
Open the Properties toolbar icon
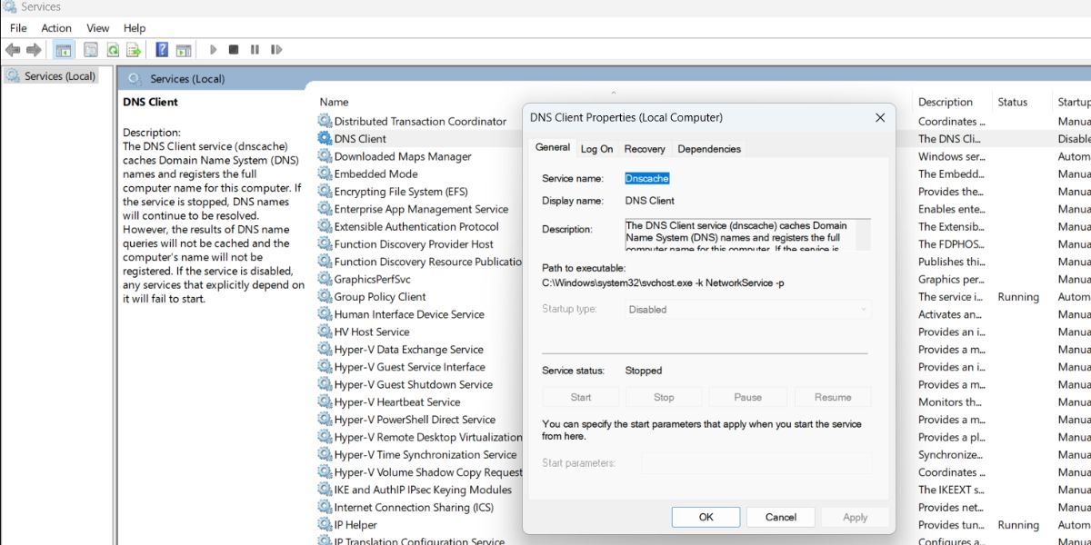click(91, 50)
